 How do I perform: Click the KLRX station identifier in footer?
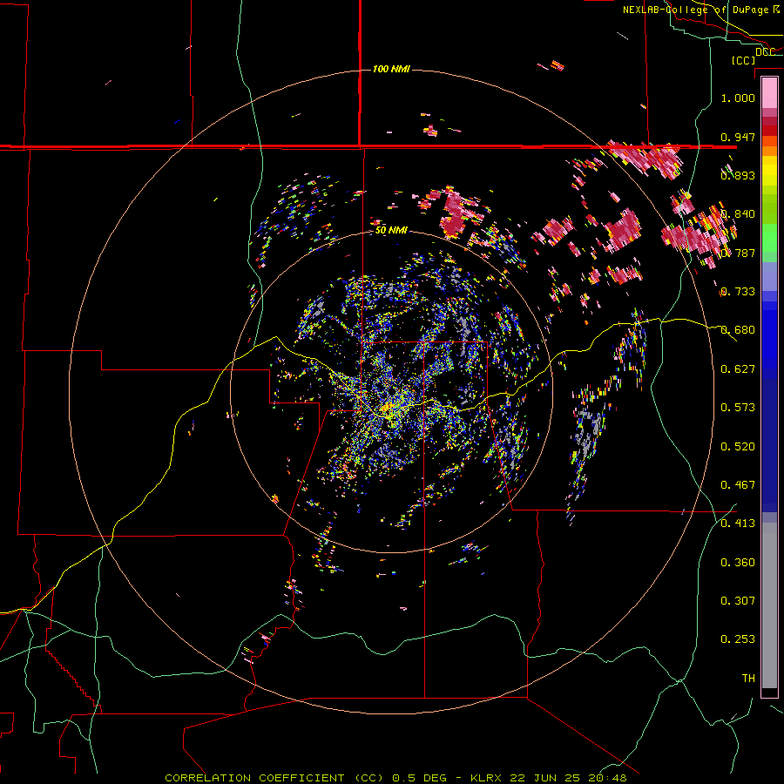tap(488, 778)
